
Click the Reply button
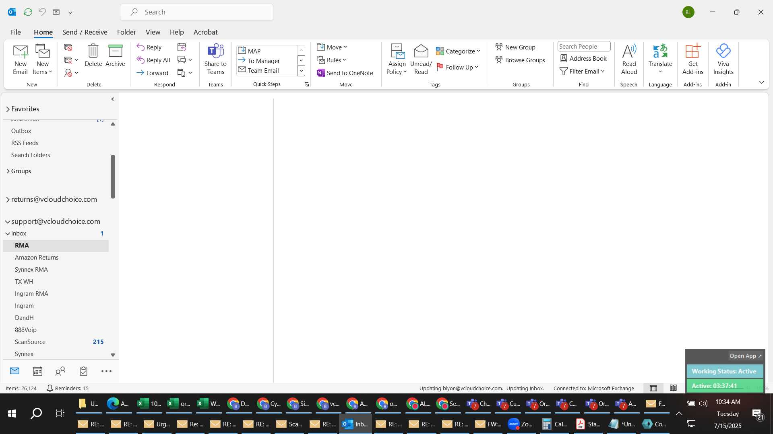tap(149, 47)
